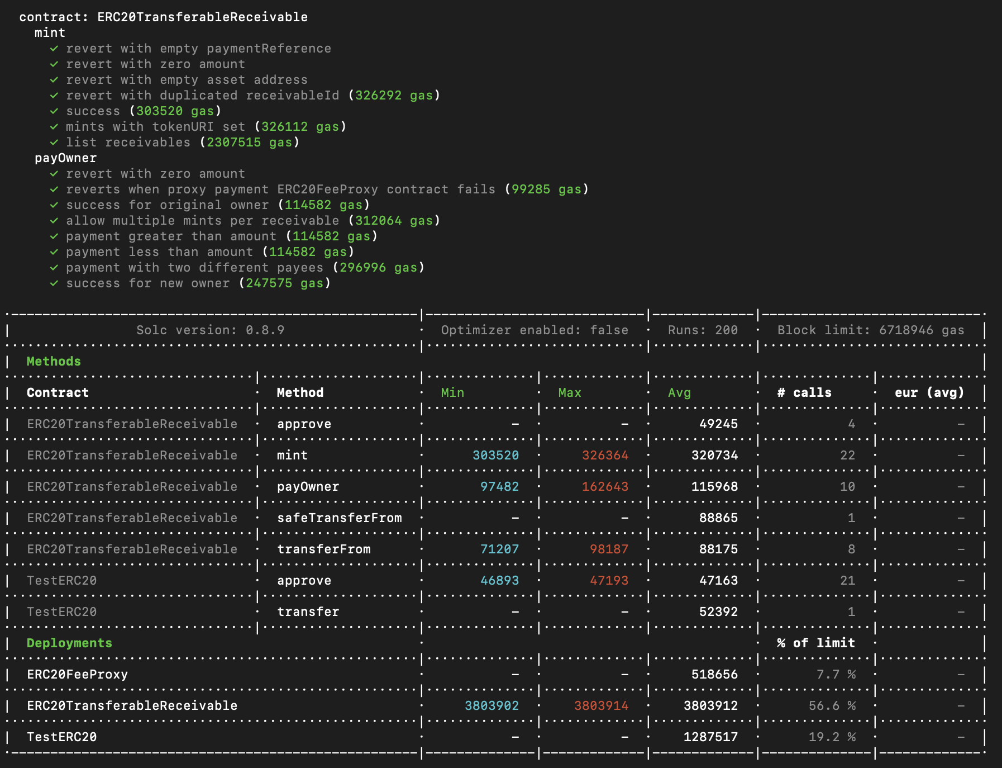Click TestERC20 approve Max value 47193
The image size is (1002, 768).
tap(609, 581)
